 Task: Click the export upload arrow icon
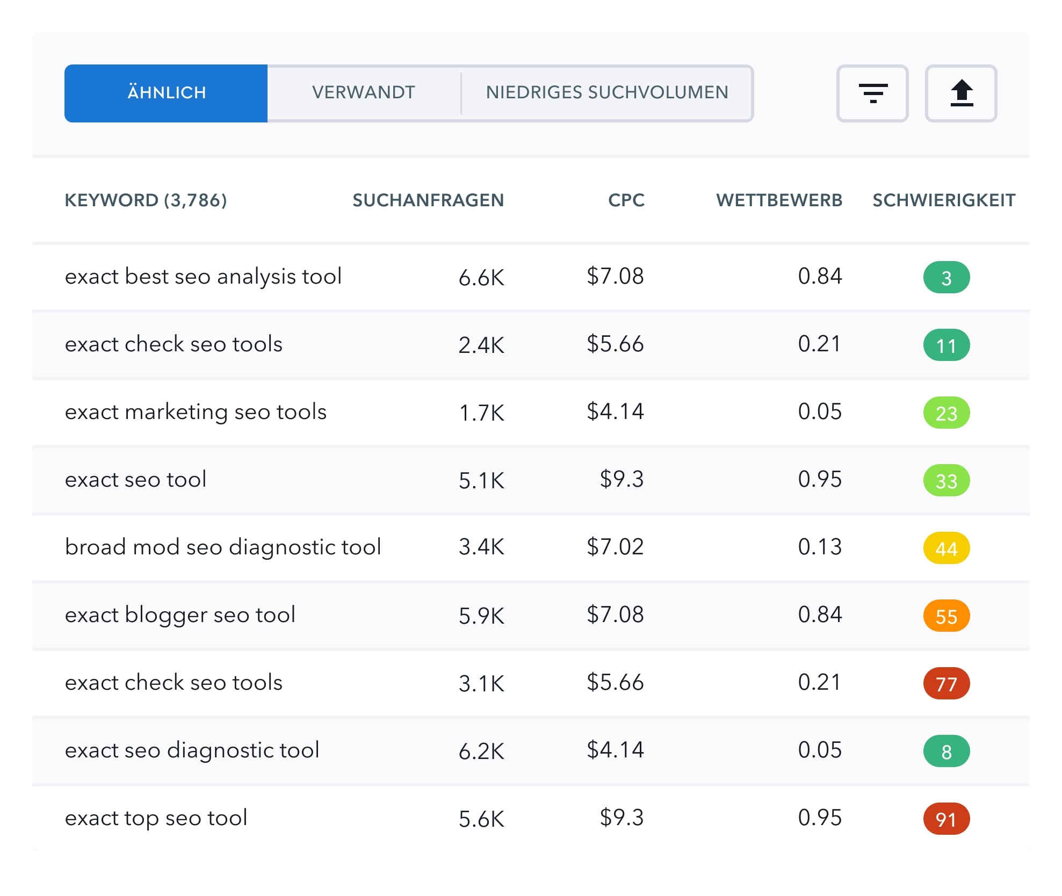(x=961, y=93)
